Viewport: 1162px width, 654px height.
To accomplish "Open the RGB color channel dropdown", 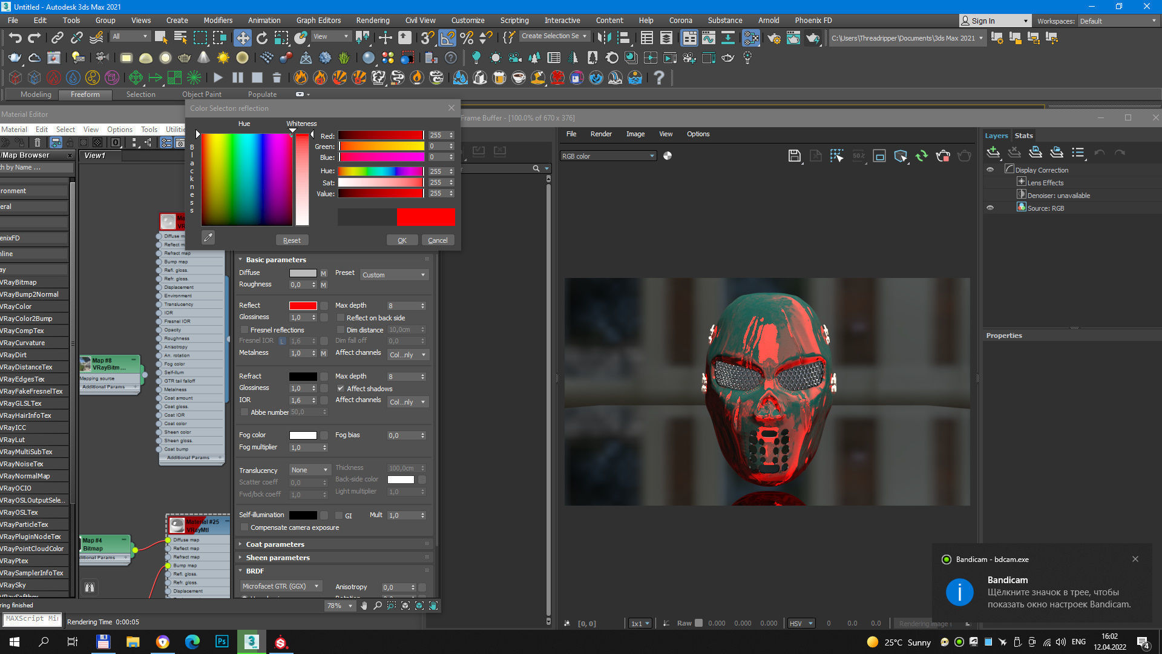I will point(608,156).
